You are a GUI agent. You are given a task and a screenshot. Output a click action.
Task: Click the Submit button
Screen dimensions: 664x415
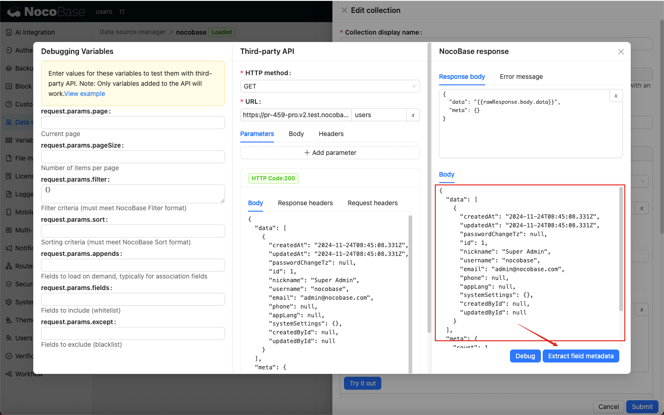point(642,407)
